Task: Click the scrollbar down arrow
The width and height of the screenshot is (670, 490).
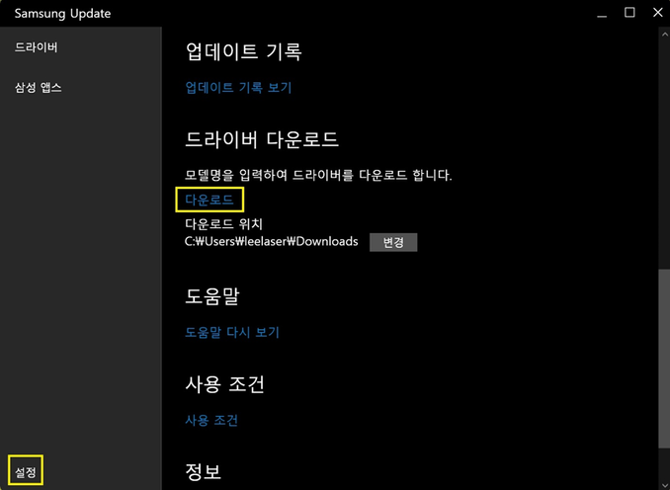Action: coord(664,484)
